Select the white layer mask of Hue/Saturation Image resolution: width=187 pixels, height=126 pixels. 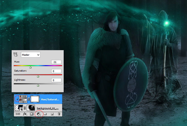coord(35,99)
